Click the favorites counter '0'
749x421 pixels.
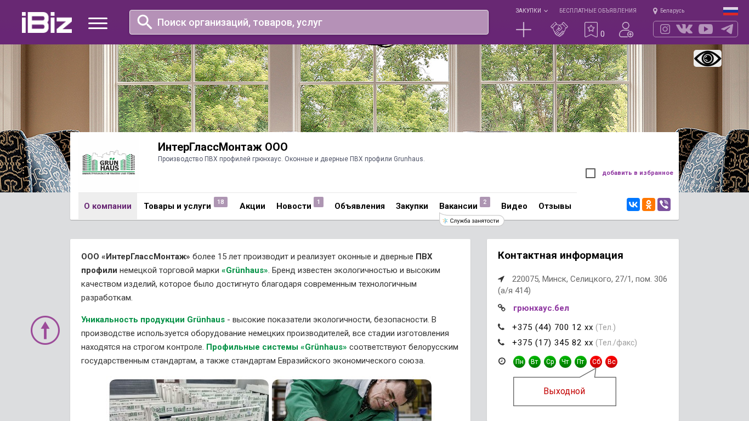pyautogui.click(x=603, y=34)
